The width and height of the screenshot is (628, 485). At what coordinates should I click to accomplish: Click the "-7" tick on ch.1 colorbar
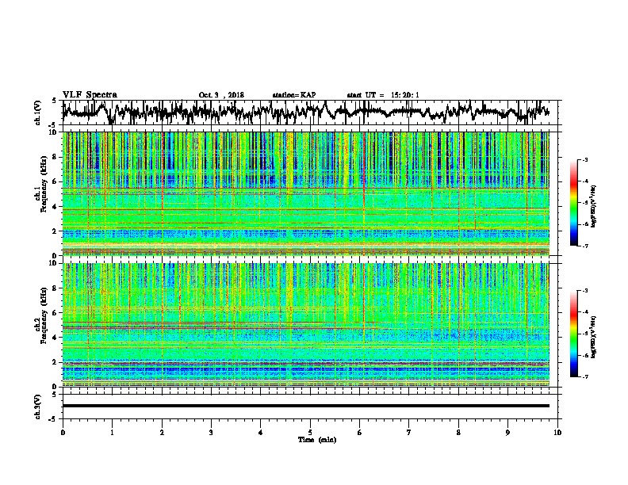click(x=584, y=246)
